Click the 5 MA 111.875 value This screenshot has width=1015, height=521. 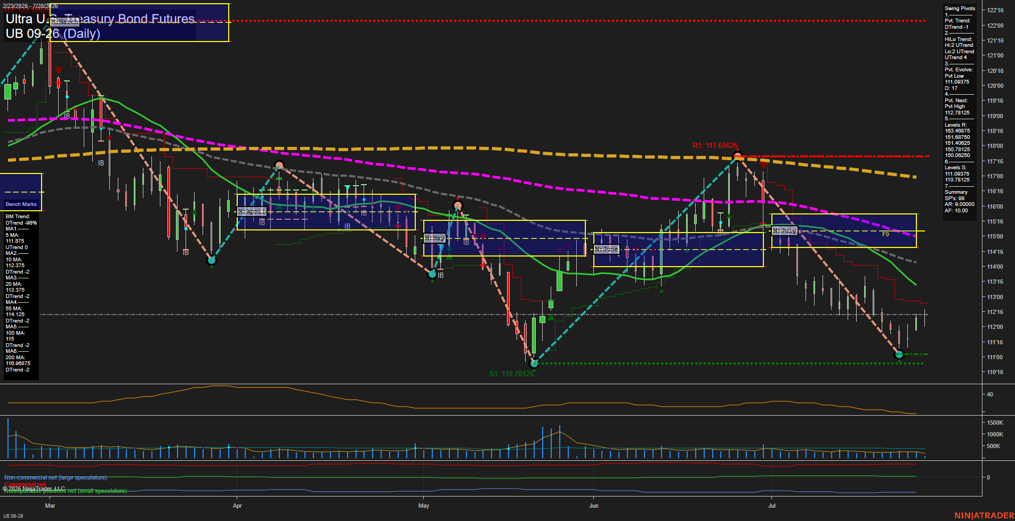(x=15, y=241)
